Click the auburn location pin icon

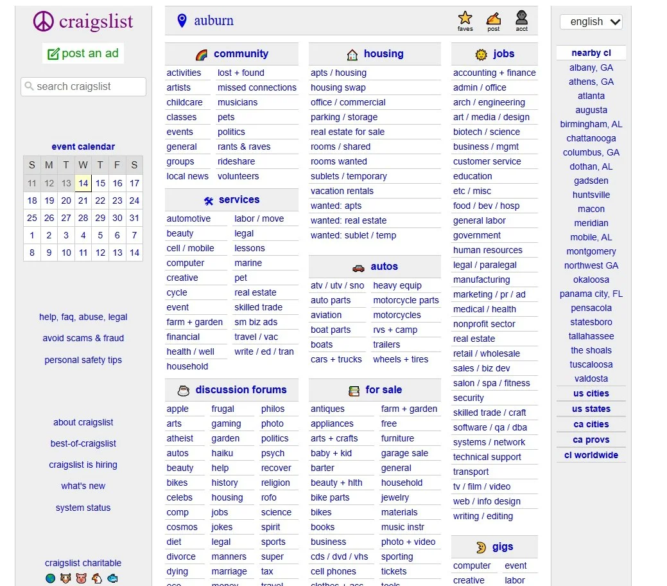coord(182,21)
